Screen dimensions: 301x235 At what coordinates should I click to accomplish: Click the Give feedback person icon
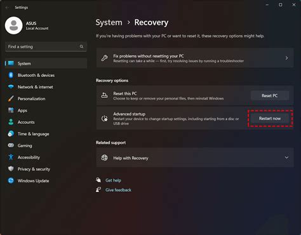tap(98, 189)
